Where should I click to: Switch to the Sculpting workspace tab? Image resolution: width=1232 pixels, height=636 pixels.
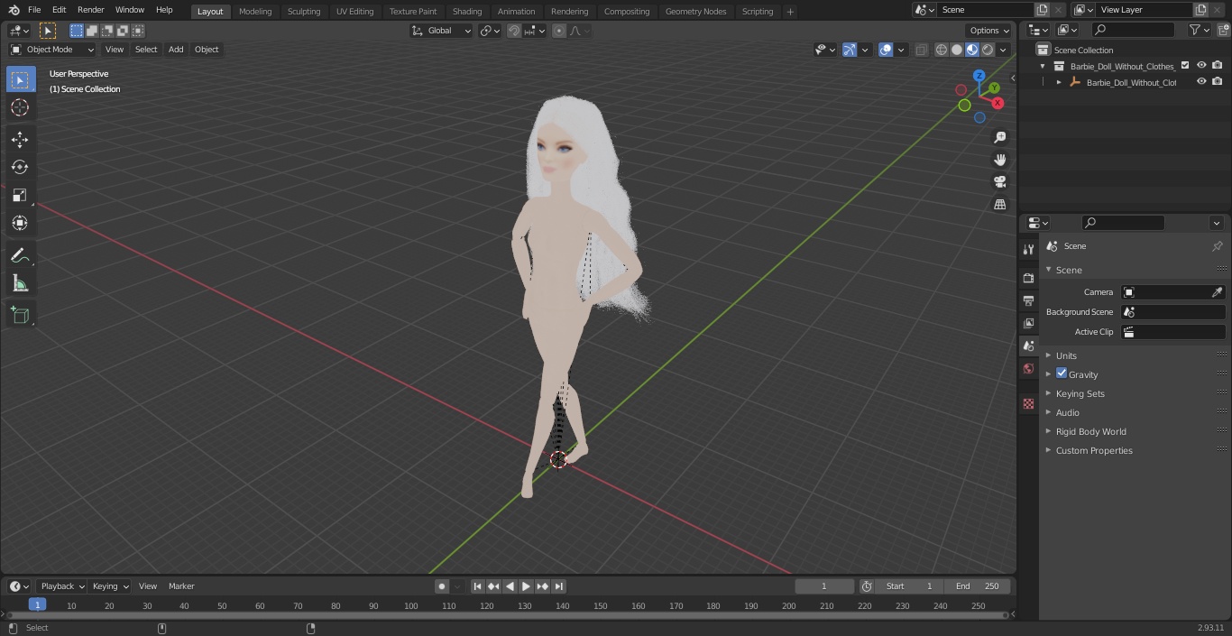click(x=304, y=11)
